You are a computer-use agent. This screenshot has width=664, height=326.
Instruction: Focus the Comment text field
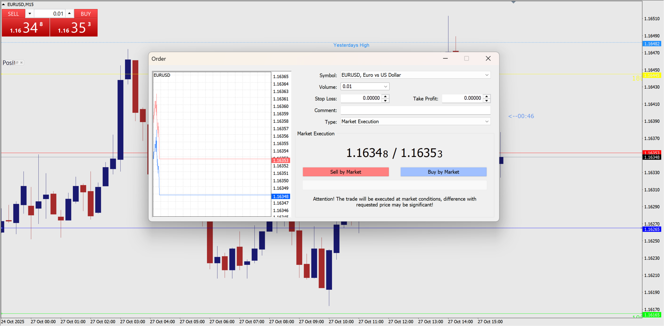pyautogui.click(x=415, y=110)
